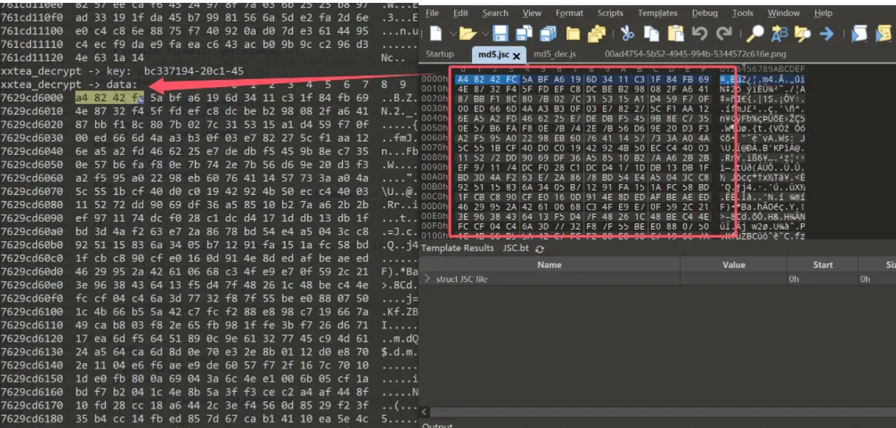Open the Edit menu
896x428 pixels.
pos(460,13)
